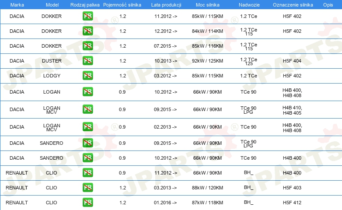Viewport: 342px width, 210px height.
Task: Click the H4B 410, H4B 405 engine cell
Action: 292,110
